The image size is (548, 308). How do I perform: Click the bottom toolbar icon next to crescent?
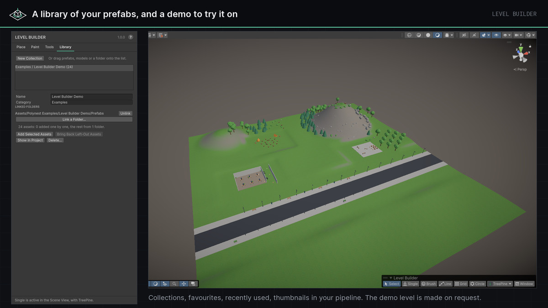click(x=165, y=284)
